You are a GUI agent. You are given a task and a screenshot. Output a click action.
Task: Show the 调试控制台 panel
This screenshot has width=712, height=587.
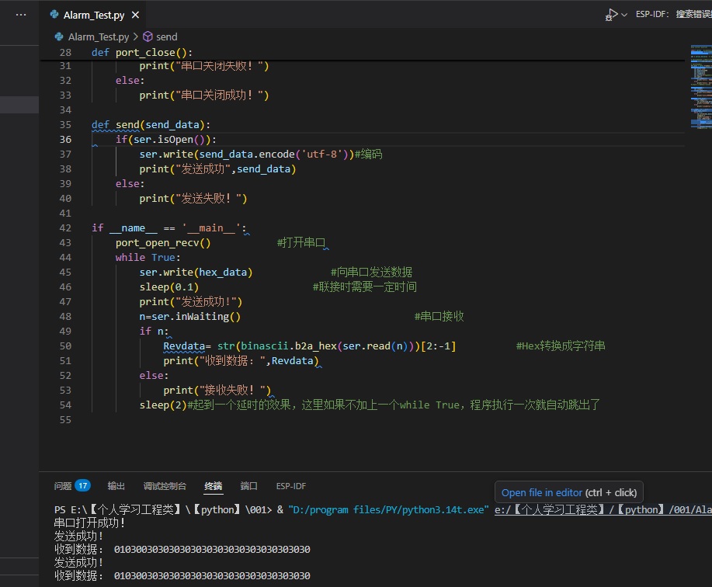(165, 486)
